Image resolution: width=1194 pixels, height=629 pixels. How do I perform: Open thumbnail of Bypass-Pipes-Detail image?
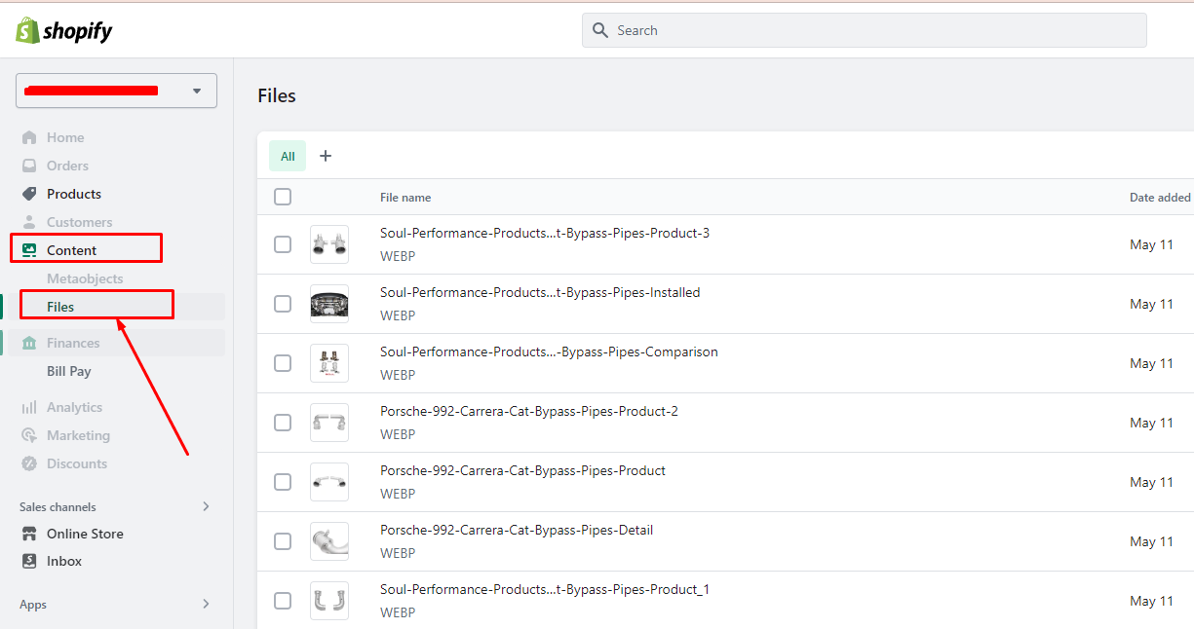click(x=329, y=541)
